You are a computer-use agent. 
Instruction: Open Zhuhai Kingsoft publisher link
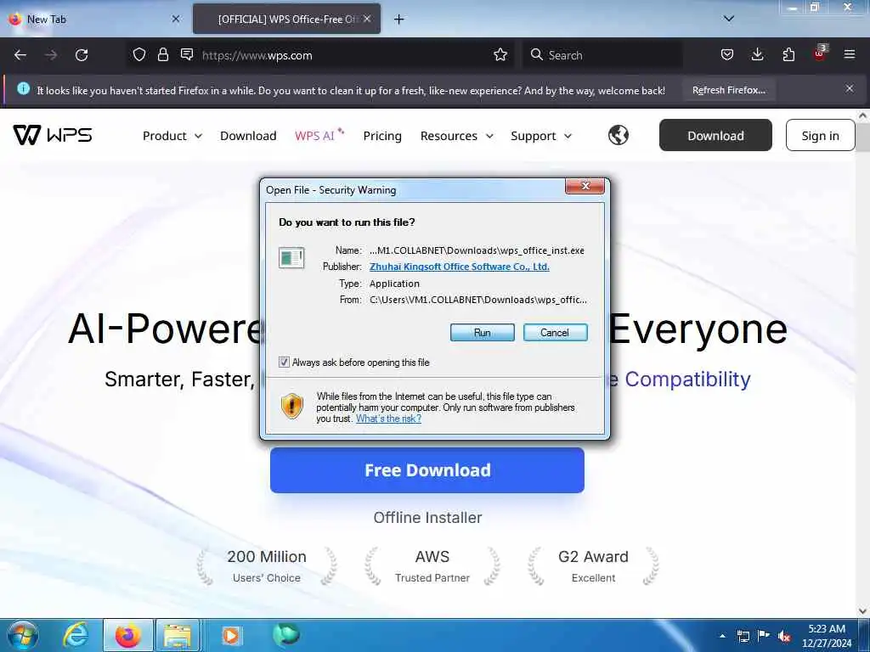point(460,267)
